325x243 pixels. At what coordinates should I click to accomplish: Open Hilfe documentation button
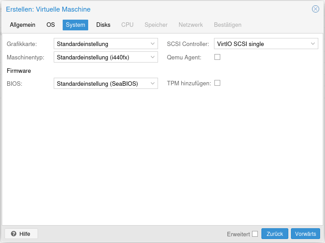tap(21, 234)
